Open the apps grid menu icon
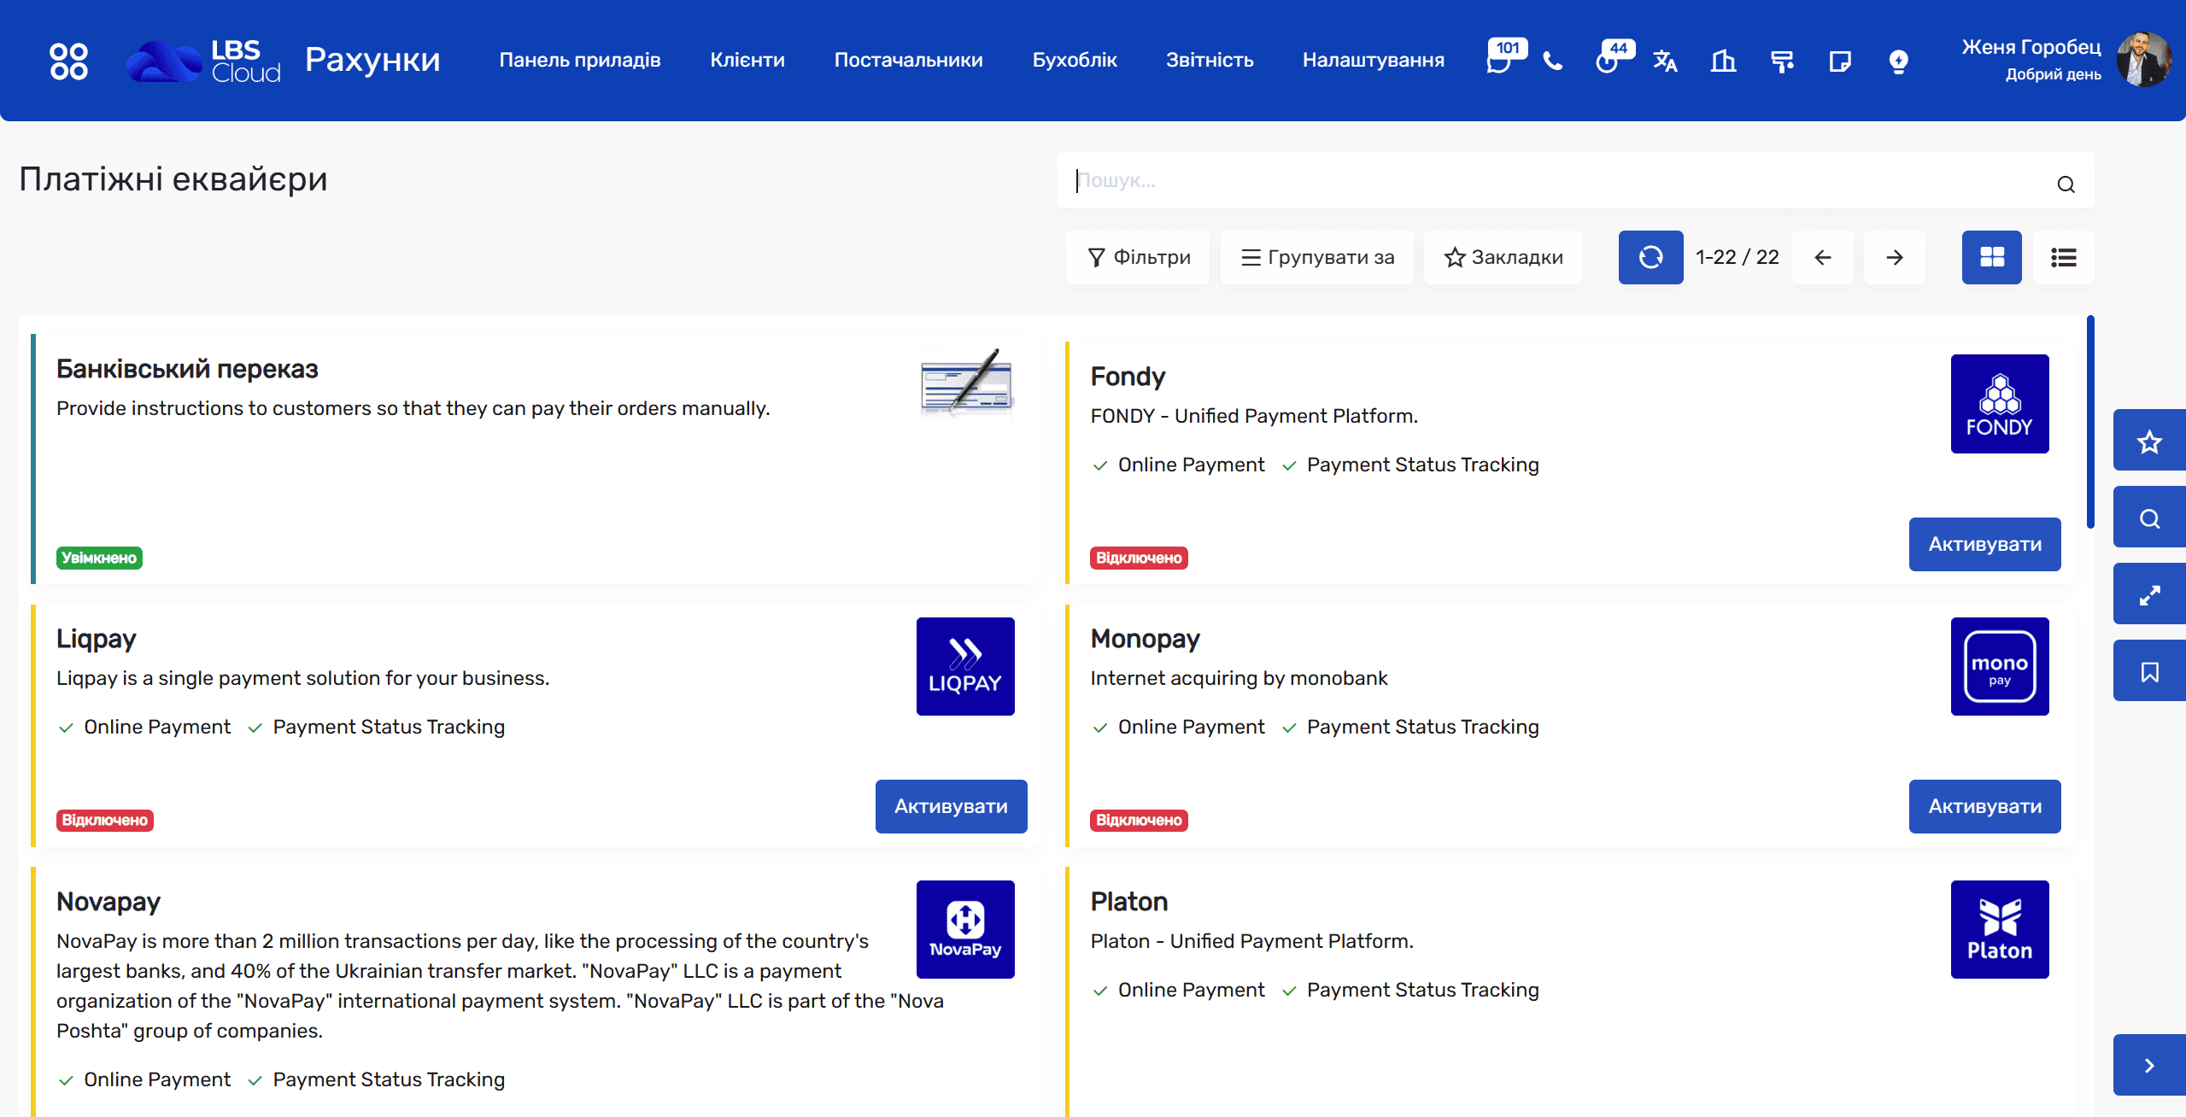 (68, 61)
